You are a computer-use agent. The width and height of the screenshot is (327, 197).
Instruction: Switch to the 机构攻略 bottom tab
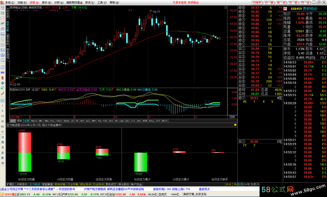click(60, 184)
